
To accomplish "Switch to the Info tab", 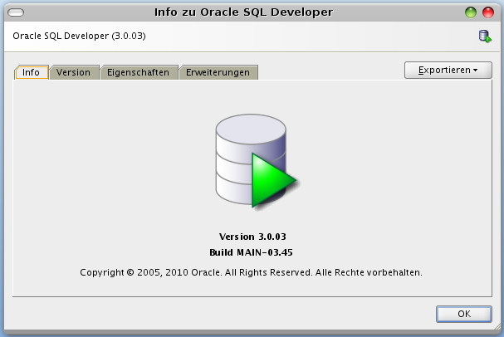I will pyautogui.click(x=32, y=72).
